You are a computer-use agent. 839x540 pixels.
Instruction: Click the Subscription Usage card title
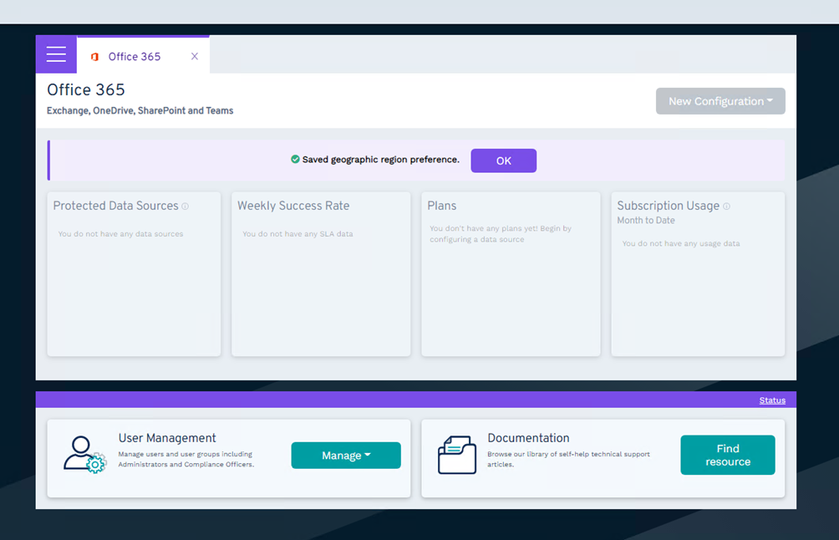pyautogui.click(x=668, y=206)
